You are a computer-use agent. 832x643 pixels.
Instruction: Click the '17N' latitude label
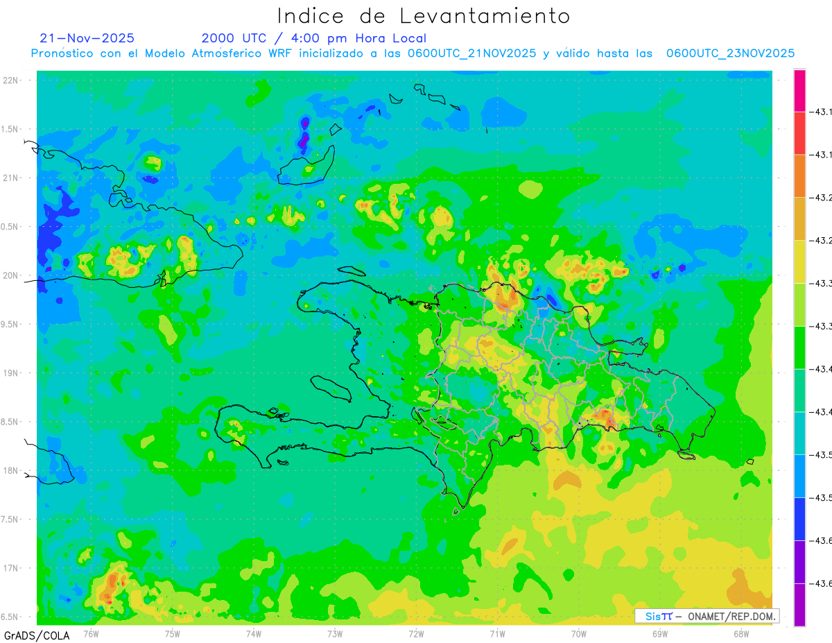click(11, 568)
